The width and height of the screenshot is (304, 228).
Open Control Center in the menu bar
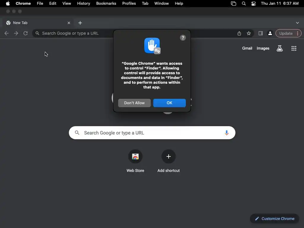pos(254,4)
